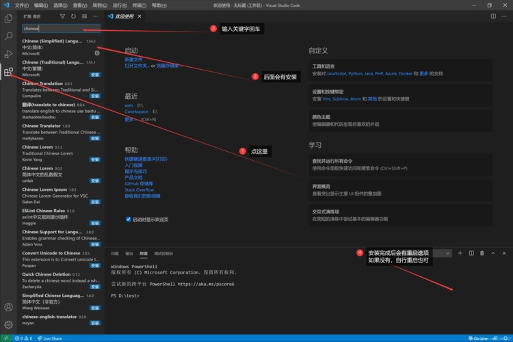Open the Terminal menu
The image size is (513, 342).
pyautogui.click(x=140, y=5)
